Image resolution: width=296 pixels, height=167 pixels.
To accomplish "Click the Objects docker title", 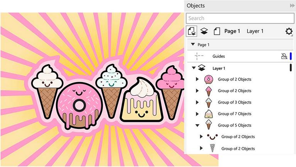I will [x=196, y=6].
